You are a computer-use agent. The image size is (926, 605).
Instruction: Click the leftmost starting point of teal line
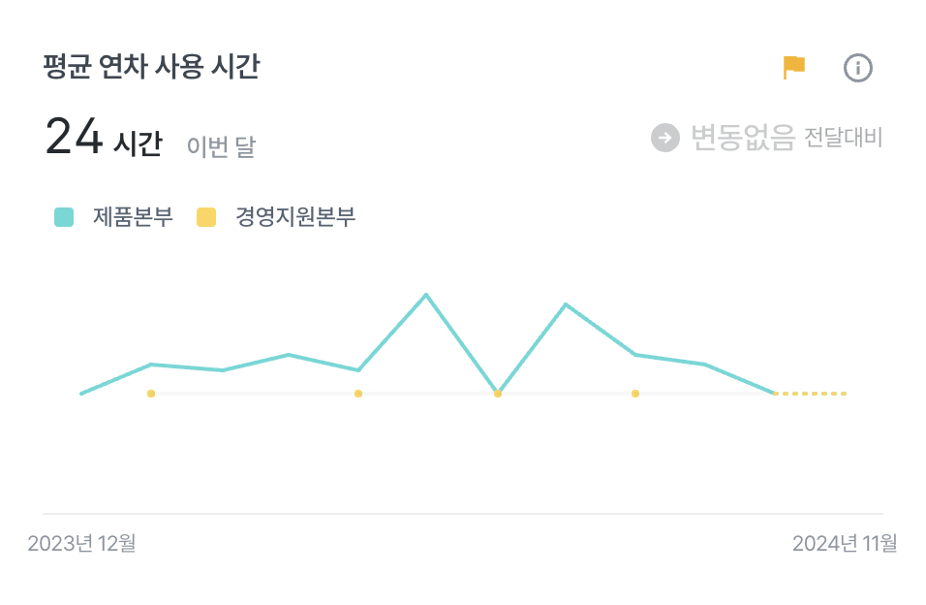pyautogui.click(x=81, y=393)
